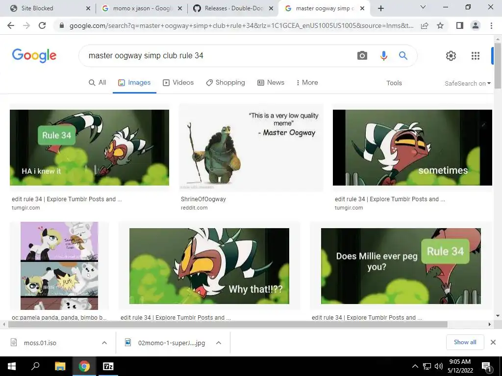Screen dimensions: 502x376
Task: Select the Shopping results tab
Action: tap(226, 82)
